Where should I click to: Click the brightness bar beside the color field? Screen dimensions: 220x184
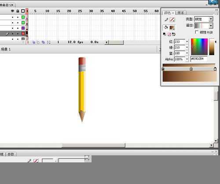pos(212,47)
